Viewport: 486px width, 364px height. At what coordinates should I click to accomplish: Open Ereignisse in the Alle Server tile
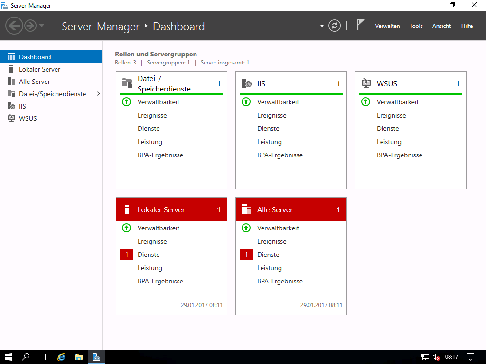pyautogui.click(x=272, y=241)
